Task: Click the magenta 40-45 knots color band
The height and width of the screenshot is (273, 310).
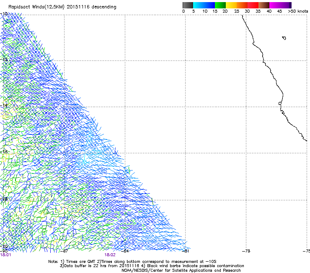Action: click(275, 5)
